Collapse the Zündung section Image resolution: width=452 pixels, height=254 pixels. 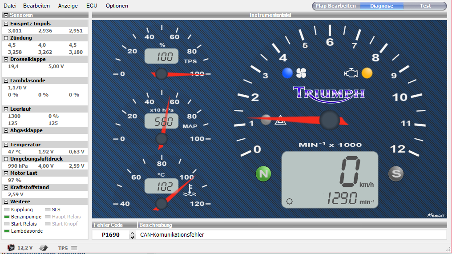pos(6,38)
